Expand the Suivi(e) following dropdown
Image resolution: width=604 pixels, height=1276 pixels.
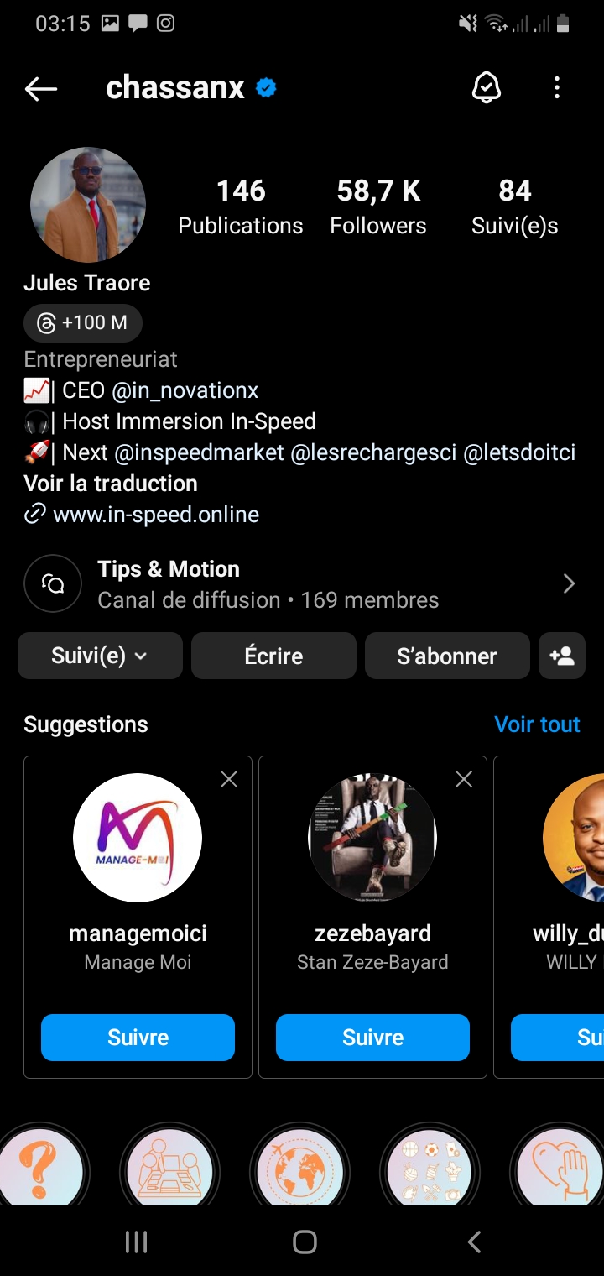100,656
